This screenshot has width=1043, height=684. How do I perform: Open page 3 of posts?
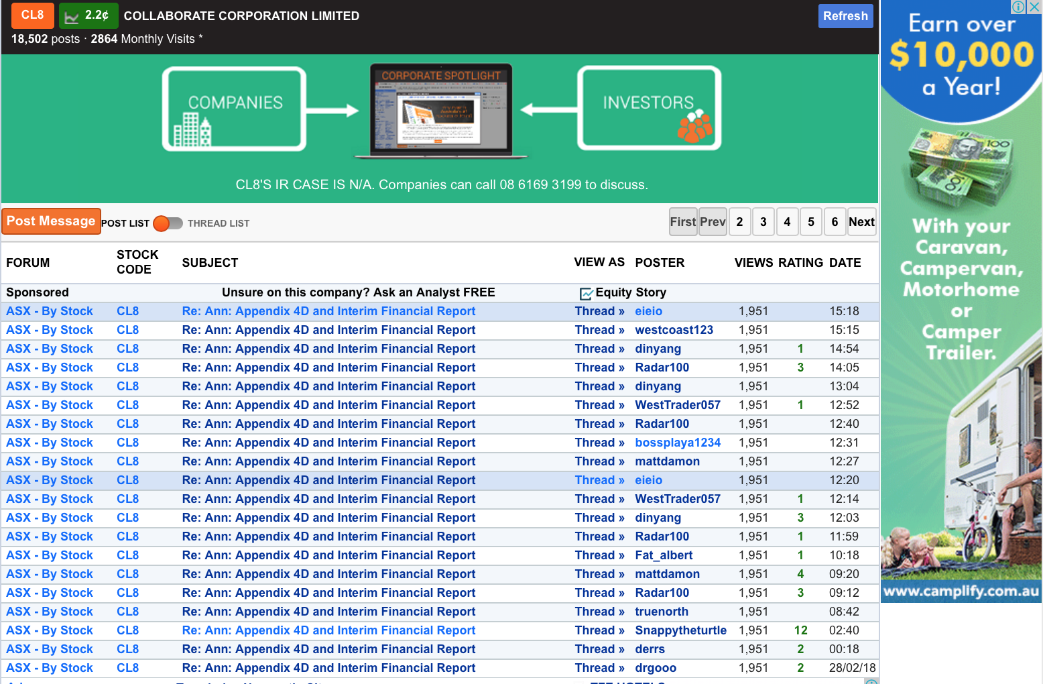coord(763,222)
